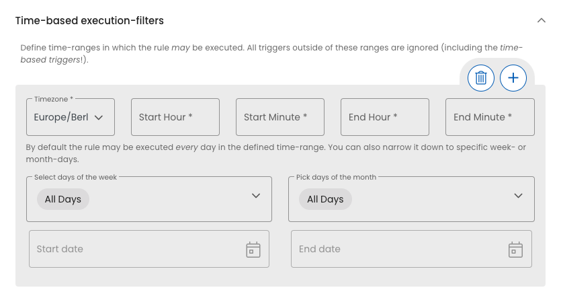Select the All Days chip for week days
The image size is (561, 296).
click(x=63, y=199)
